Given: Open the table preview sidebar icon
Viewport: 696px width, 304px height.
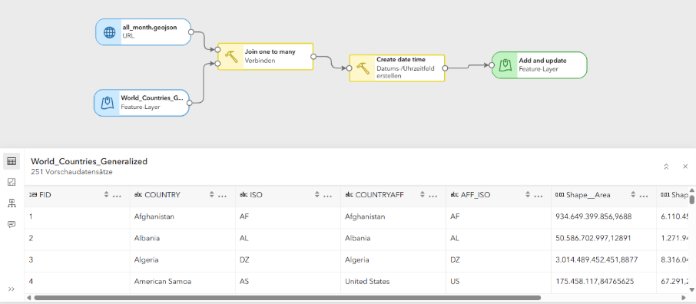Looking at the screenshot, I should point(12,161).
